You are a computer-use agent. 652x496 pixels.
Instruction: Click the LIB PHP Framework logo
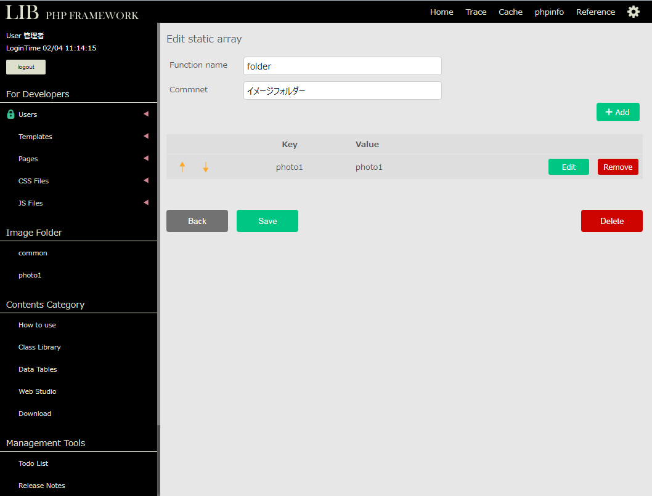72,12
